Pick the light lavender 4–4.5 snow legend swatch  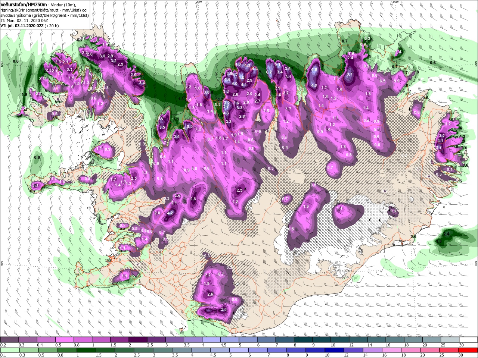point(211,340)
